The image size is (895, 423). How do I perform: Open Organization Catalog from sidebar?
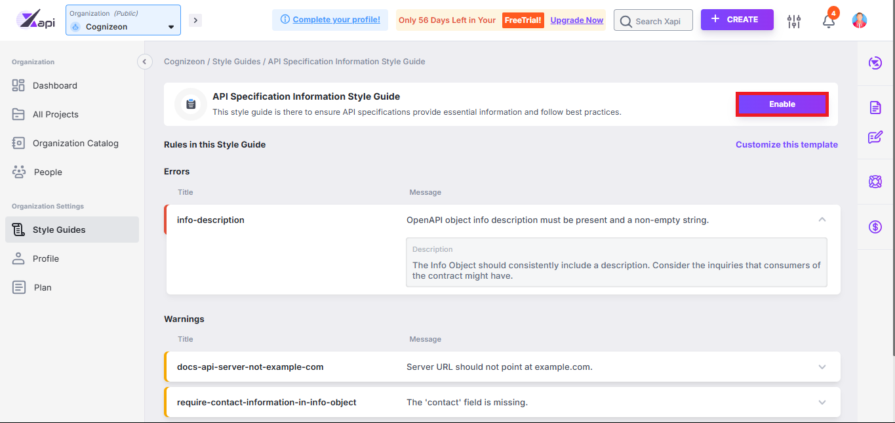75,143
